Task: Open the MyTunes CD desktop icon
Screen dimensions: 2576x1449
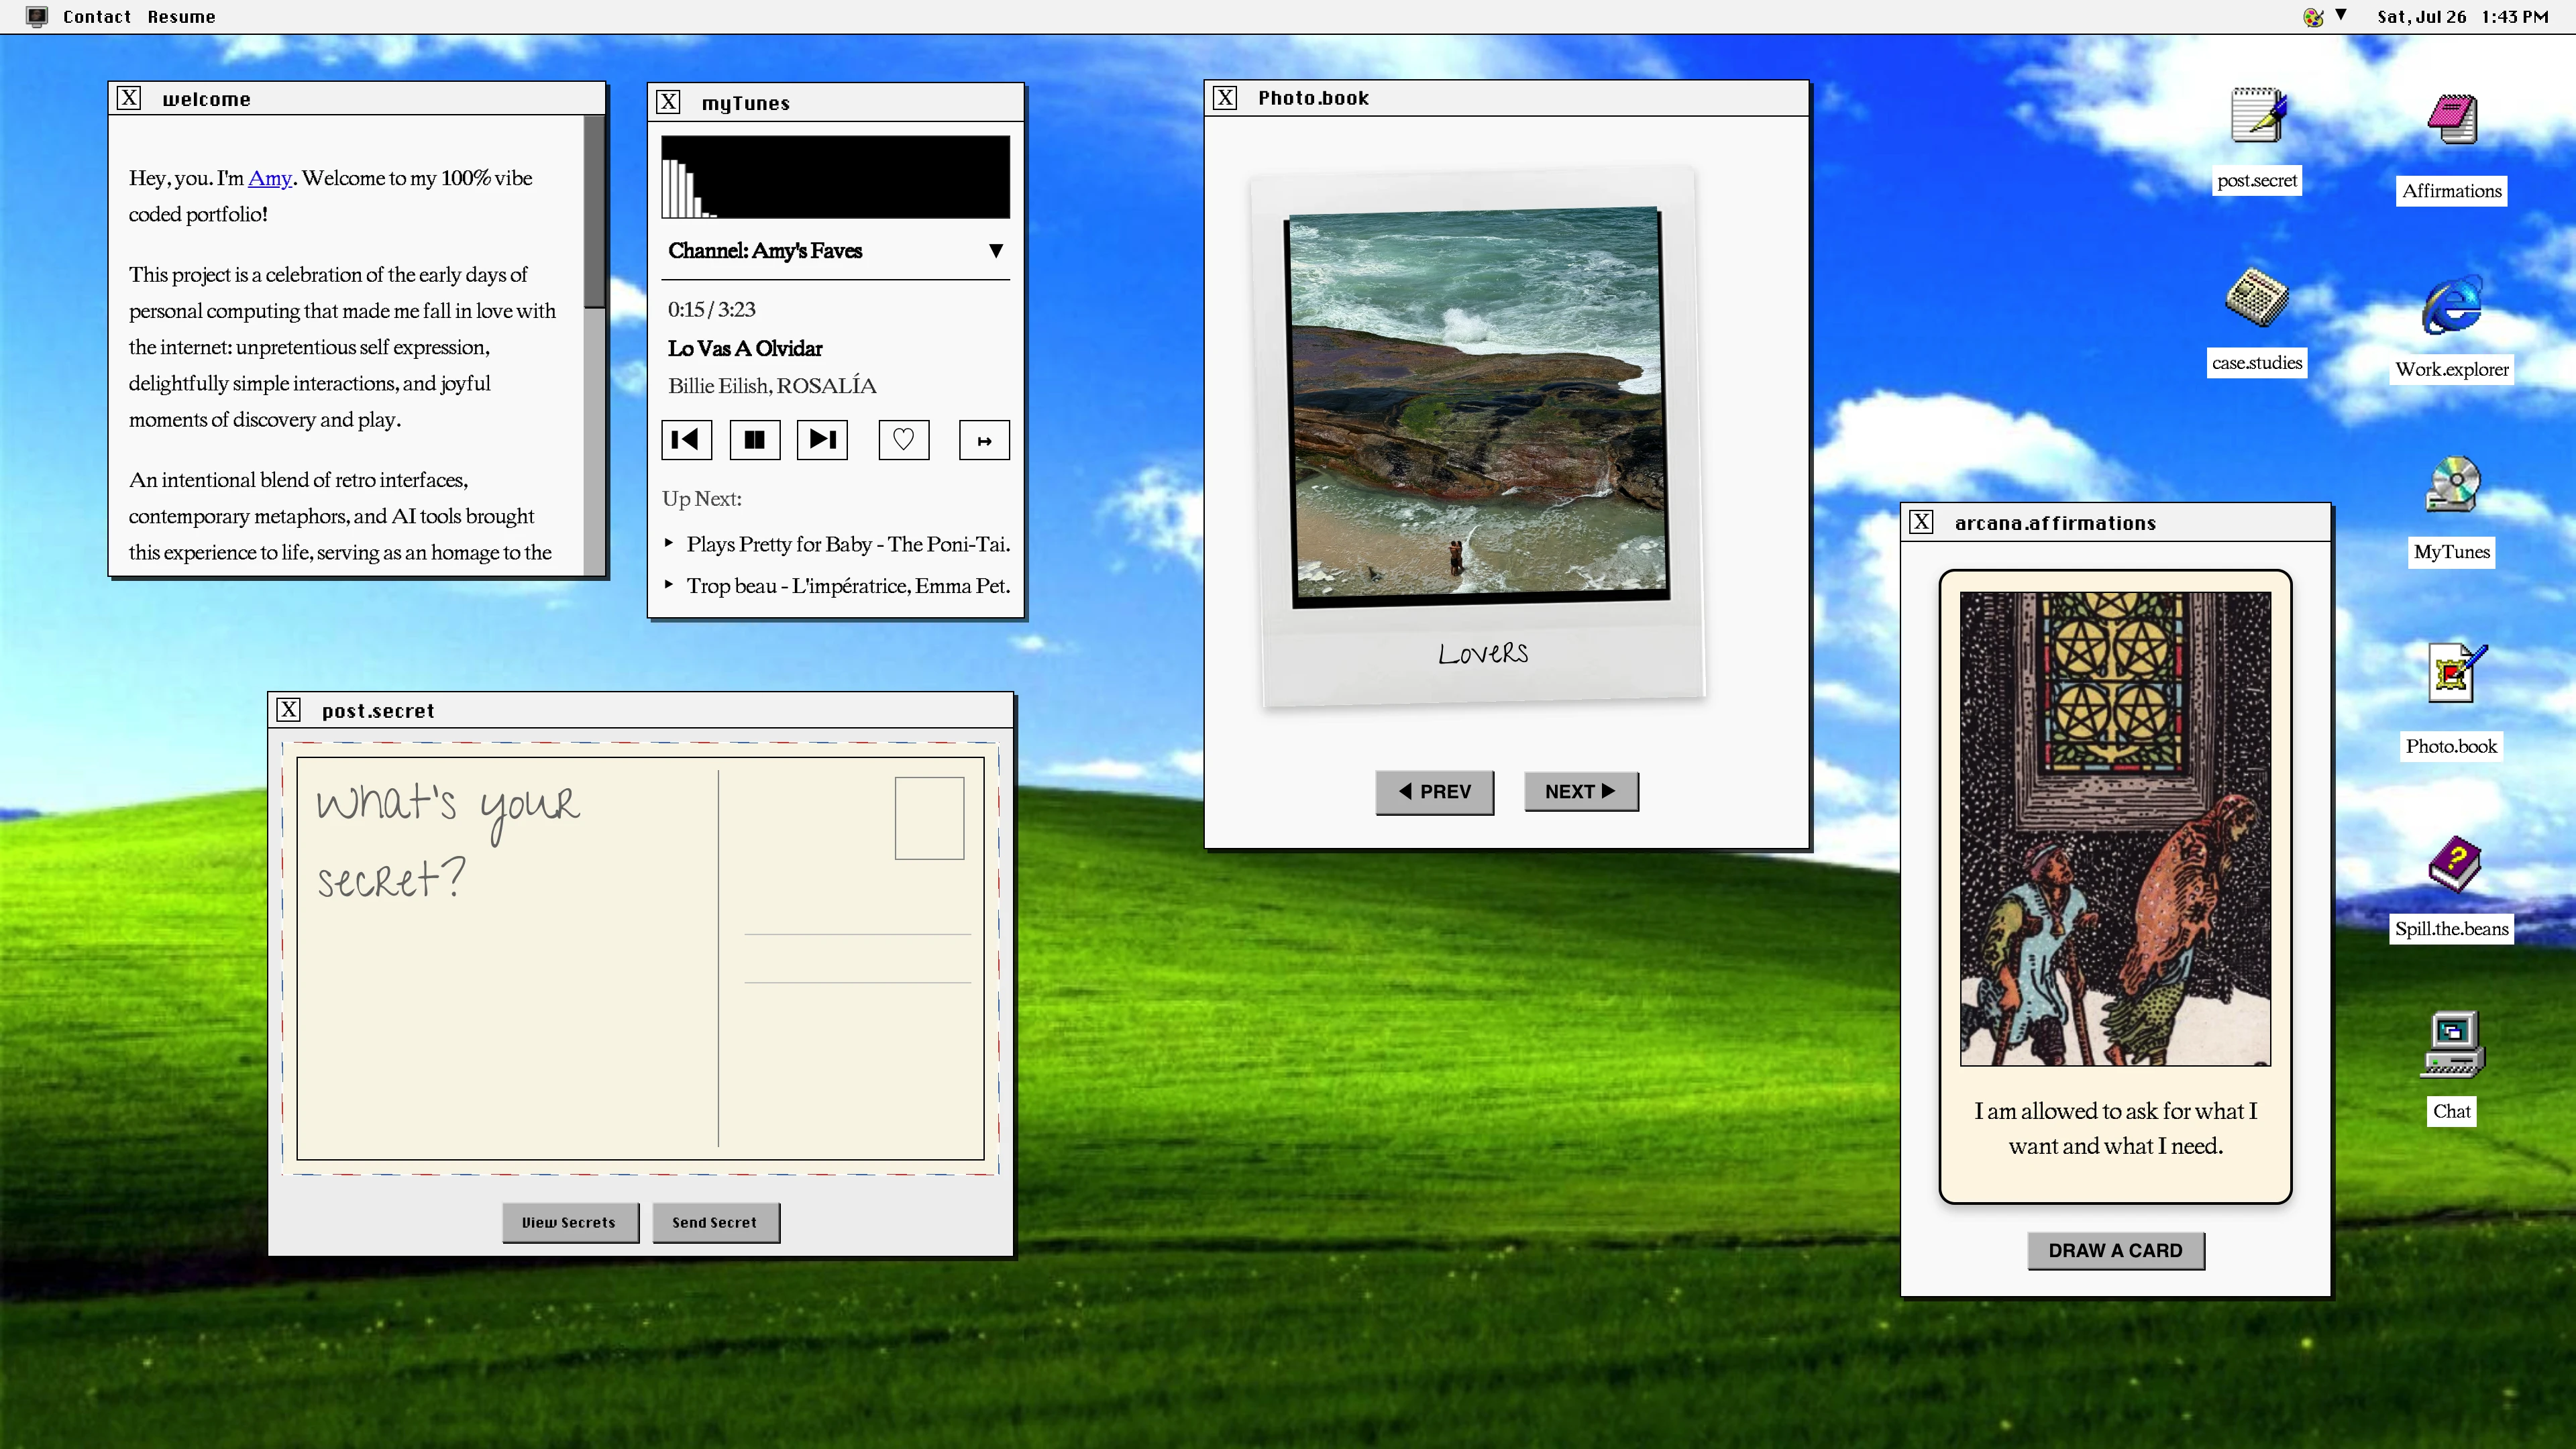Action: [x=2452, y=485]
